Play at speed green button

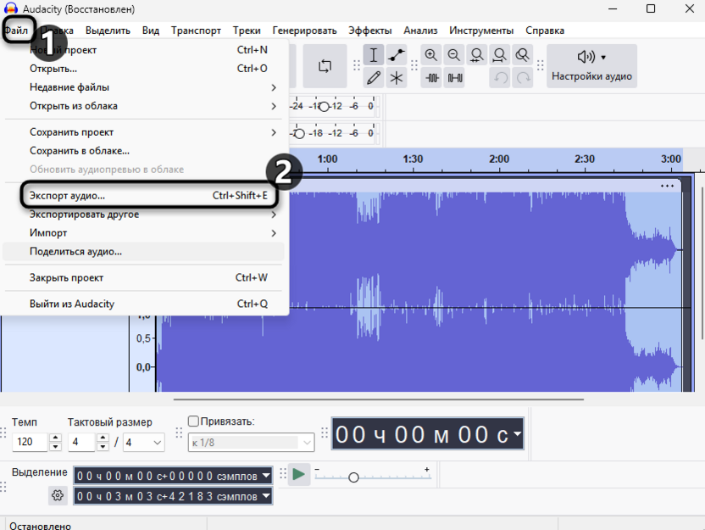[x=298, y=474]
